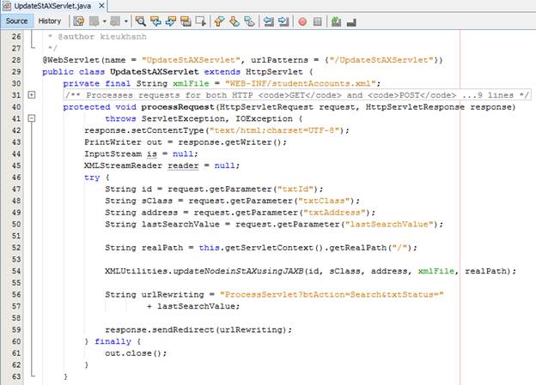Click the string "lastSearchValue" on line 50
Viewport: 536px width, 385px height.
coord(389,225)
